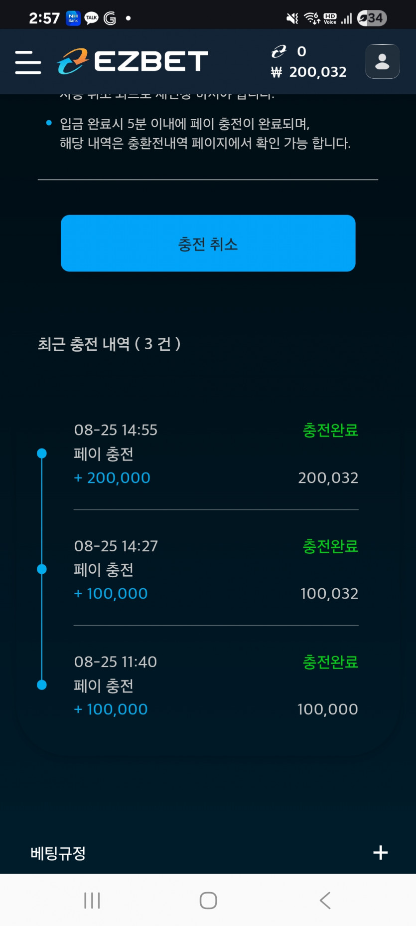The height and width of the screenshot is (926, 416).
Task: Tap the Android back navigation button
Action: (x=325, y=901)
